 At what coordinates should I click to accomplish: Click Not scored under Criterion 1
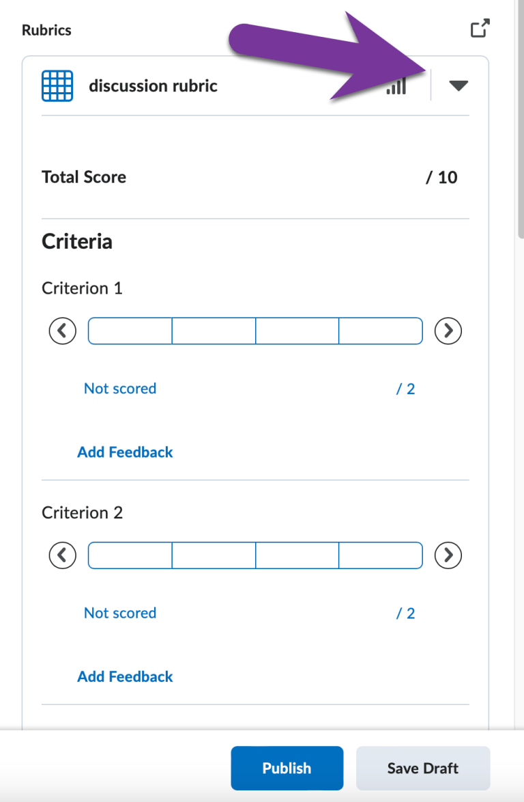120,388
